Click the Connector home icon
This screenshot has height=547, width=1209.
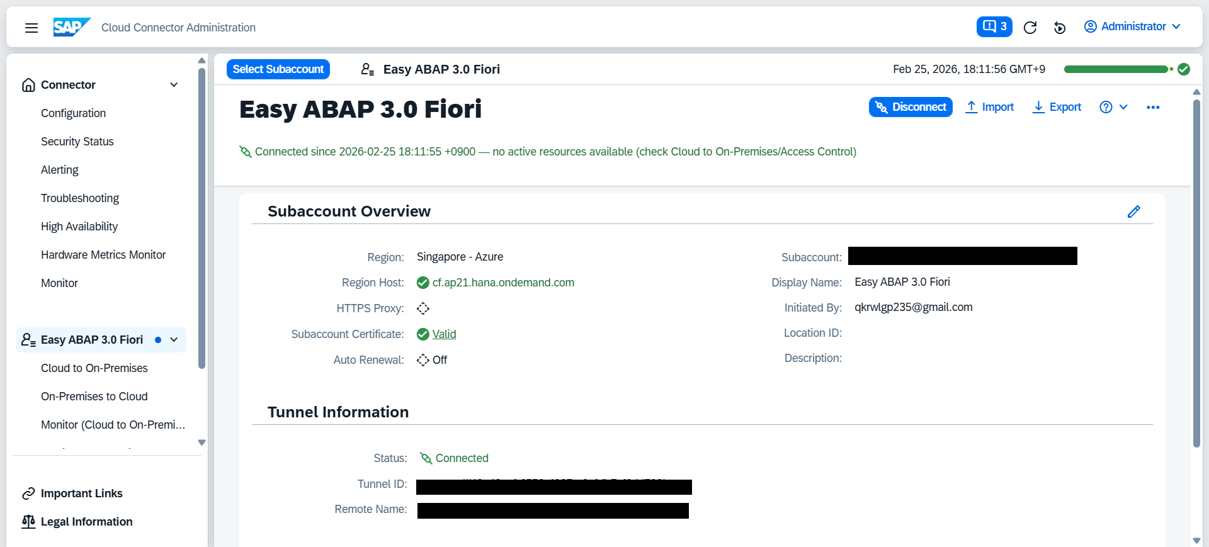[28, 85]
